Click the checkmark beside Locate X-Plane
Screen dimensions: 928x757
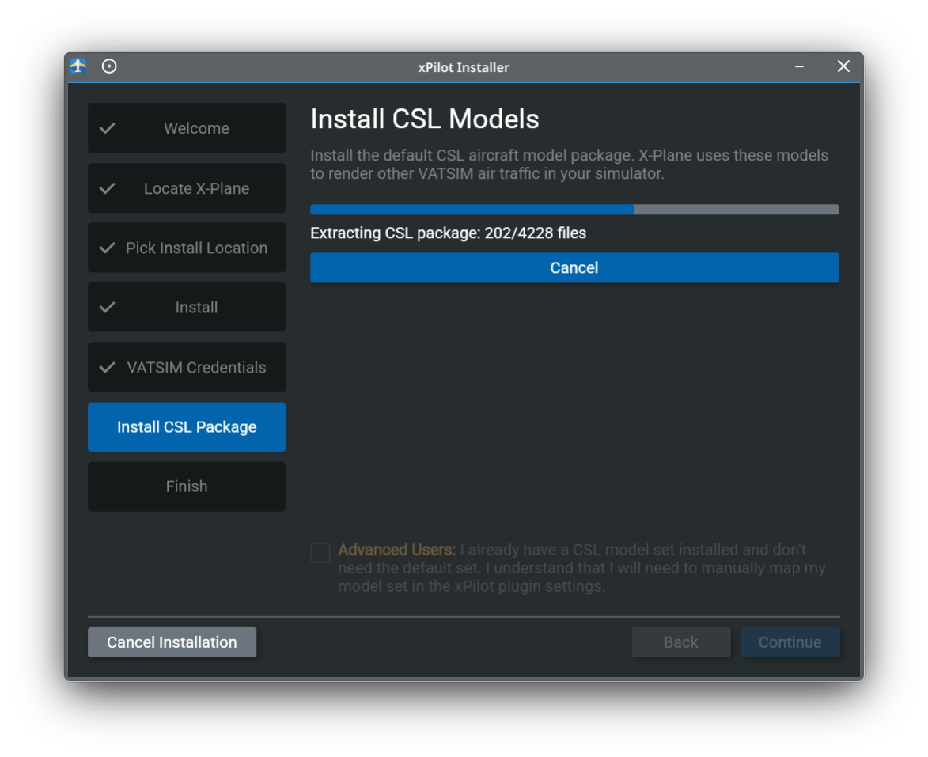108,187
